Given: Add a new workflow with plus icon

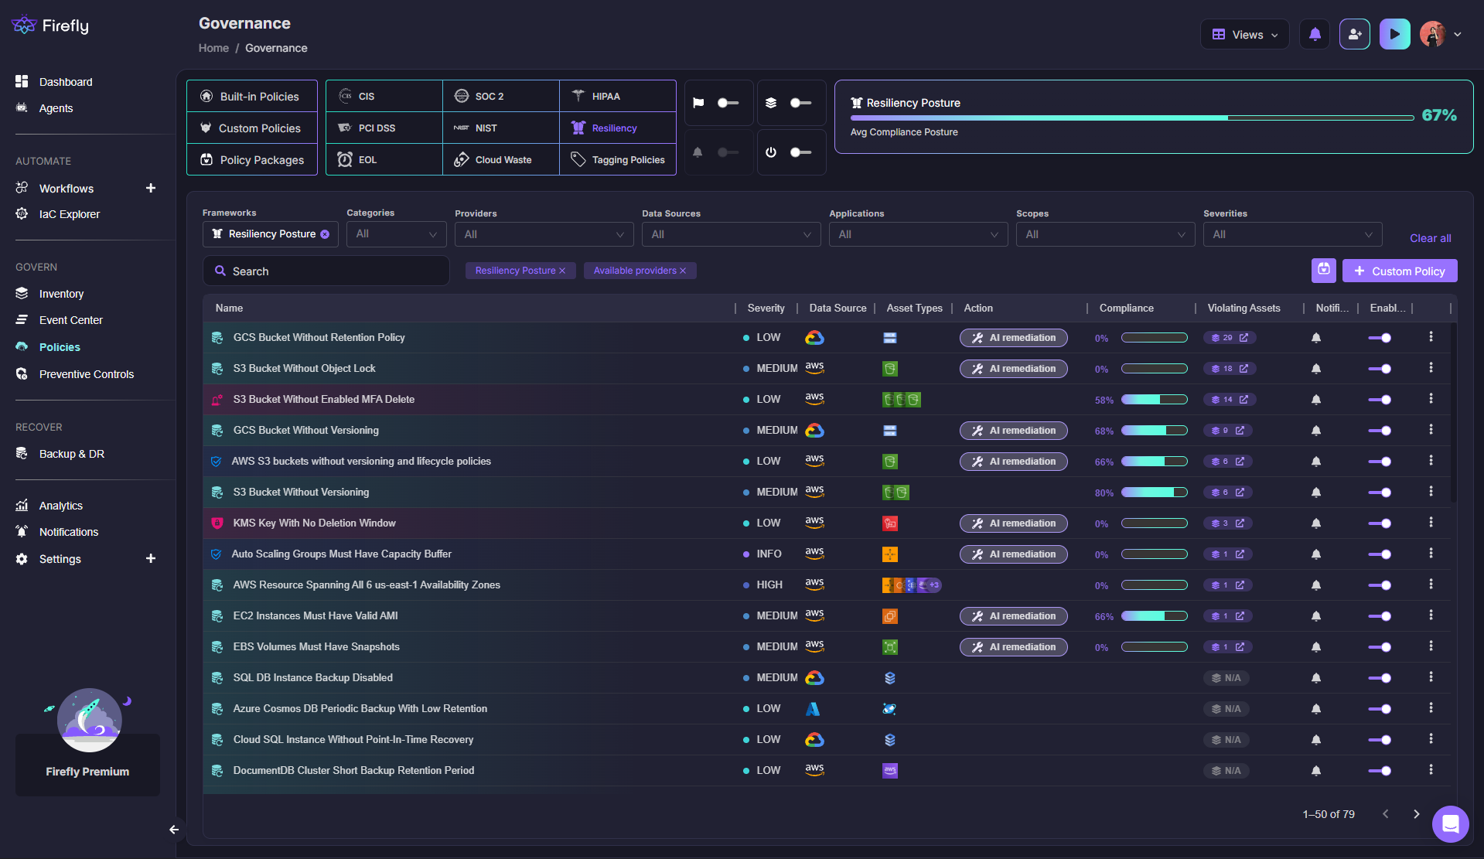Looking at the screenshot, I should [x=151, y=188].
